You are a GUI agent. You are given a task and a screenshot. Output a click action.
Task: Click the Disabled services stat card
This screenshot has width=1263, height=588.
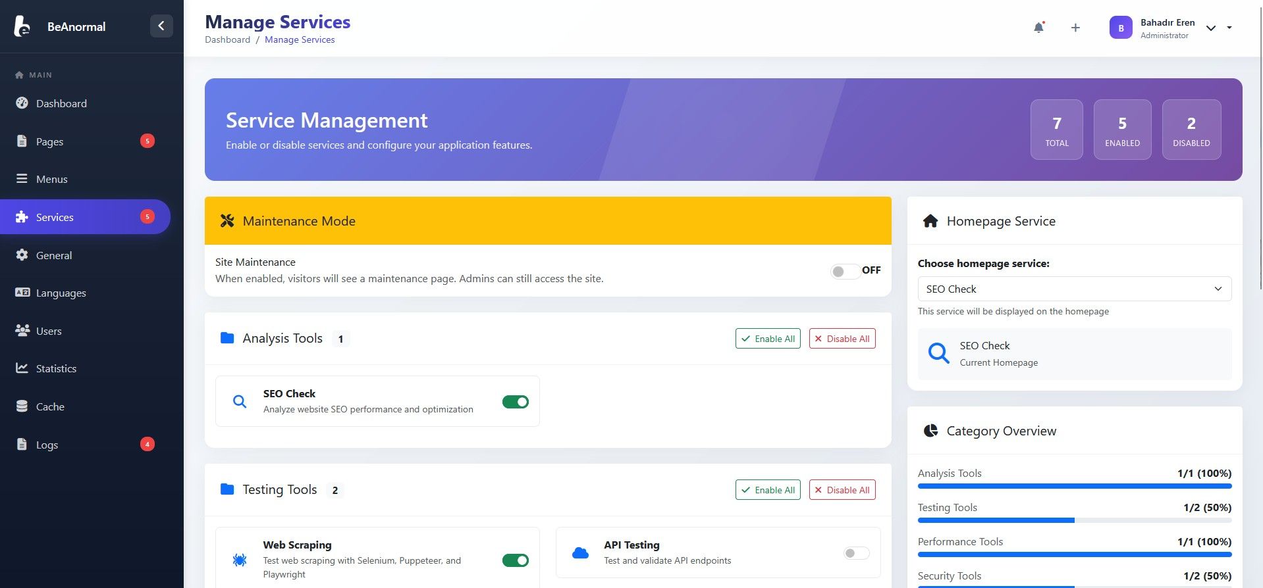pos(1192,130)
